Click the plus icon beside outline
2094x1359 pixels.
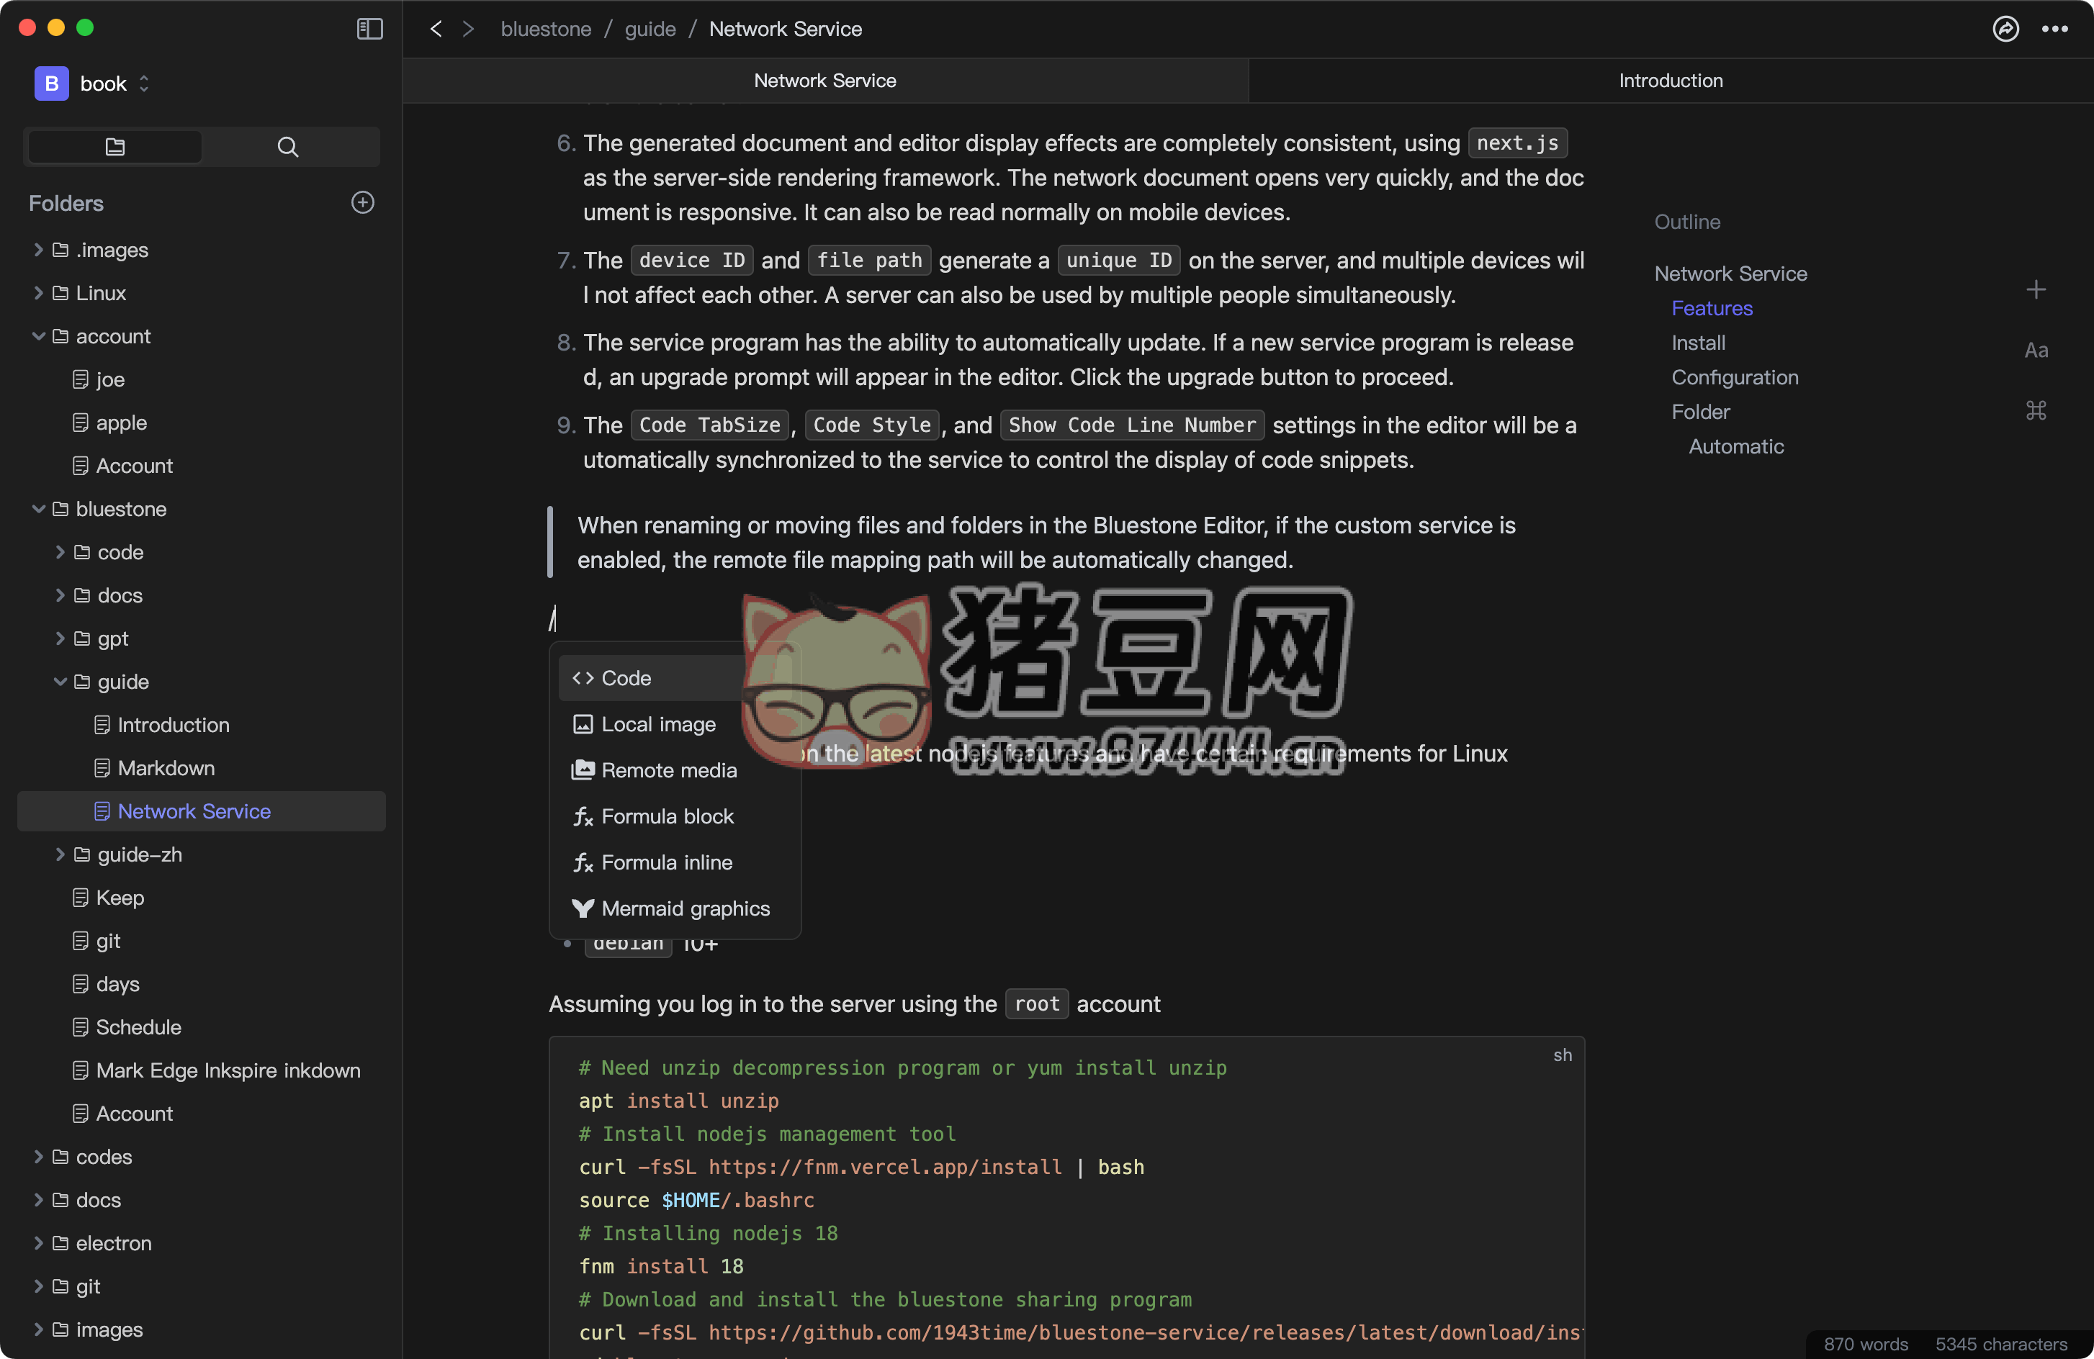tap(2036, 289)
